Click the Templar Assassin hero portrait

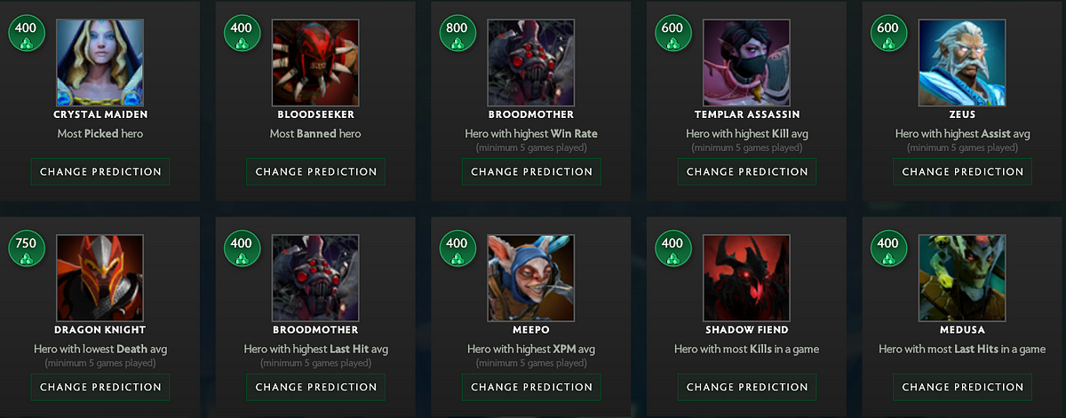[x=746, y=62]
